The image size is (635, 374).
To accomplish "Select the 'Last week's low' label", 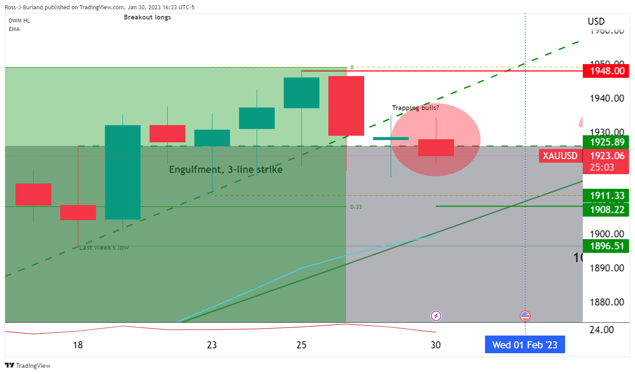I will (x=104, y=248).
